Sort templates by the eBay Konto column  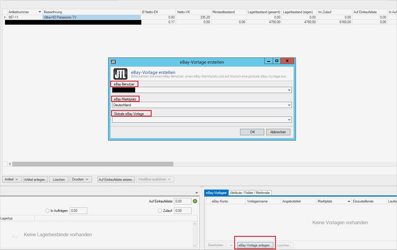228,201
